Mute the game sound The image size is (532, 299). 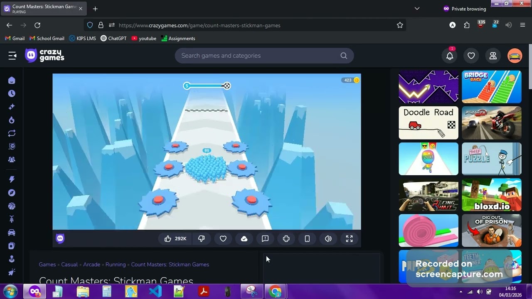pos(328,239)
